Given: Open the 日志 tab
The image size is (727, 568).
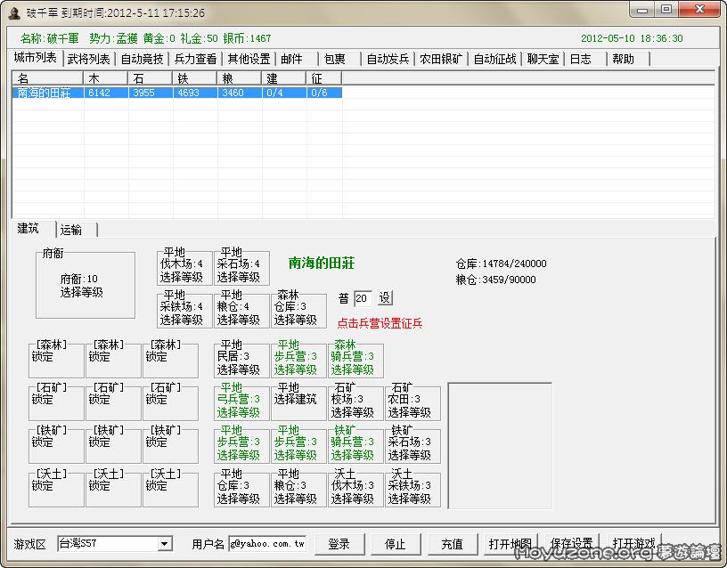Looking at the screenshot, I should 580,59.
